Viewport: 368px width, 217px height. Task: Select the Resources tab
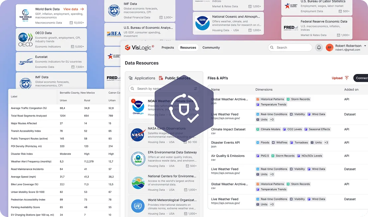(x=188, y=48)
